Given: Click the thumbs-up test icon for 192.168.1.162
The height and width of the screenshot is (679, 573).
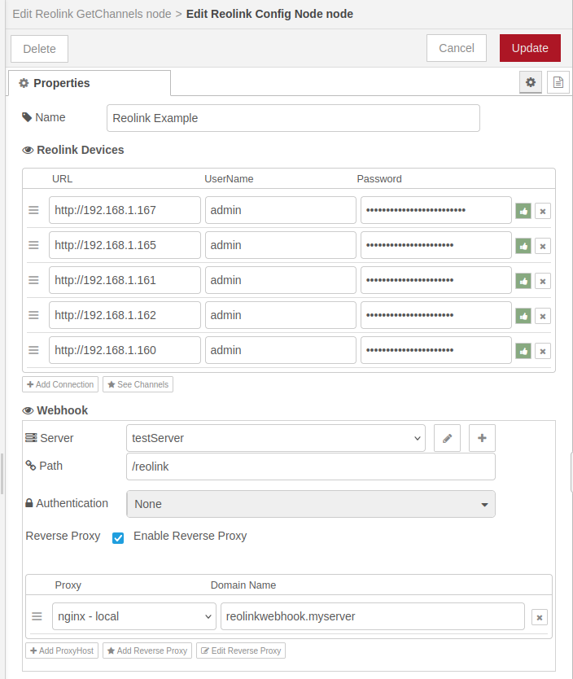Looking at the screenshot, I should (523, 317).
